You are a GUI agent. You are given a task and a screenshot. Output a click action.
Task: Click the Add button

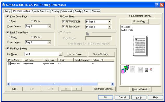[x=15, y=89]
